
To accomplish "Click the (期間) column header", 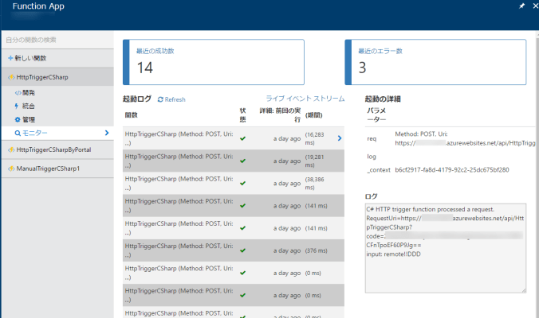I will (314, 115).
